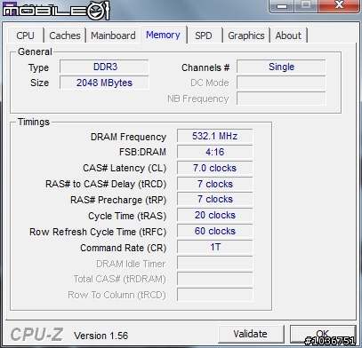Click the 7.0 clocks CAS latency value
Screen dimensions: 362x348
[215, 168]
